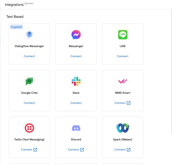Click external link icon beside Discord Connect
The width and height of the screenshot is (172, 165).
click(82, 150)
